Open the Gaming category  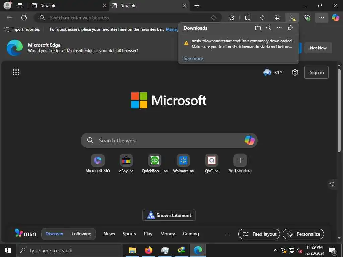pyautogui.click(x=191, y=234)
